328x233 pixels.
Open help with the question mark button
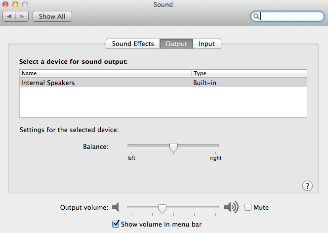pos(307,186)
